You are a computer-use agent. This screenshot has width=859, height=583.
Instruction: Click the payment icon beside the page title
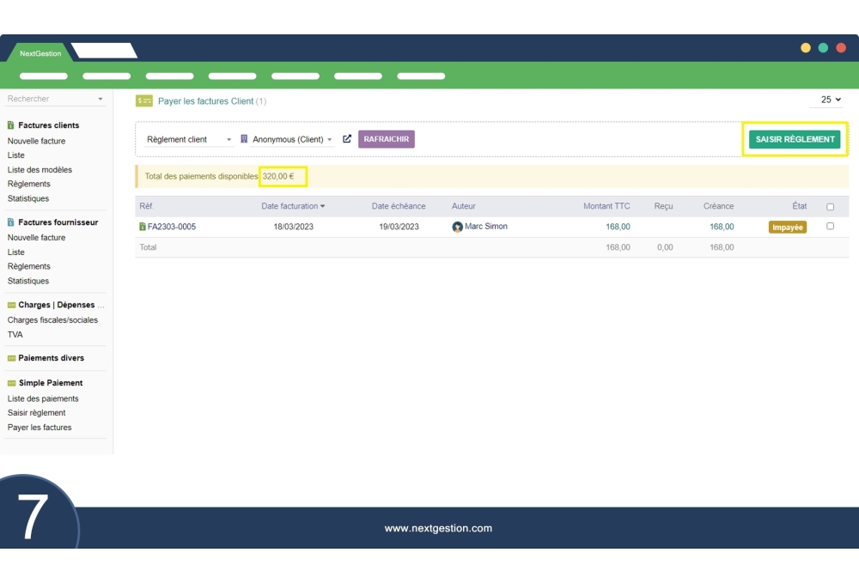click(144, 101)
